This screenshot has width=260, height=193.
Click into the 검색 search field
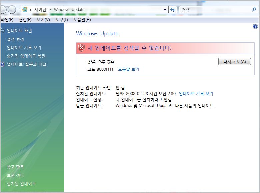(216, 10)
